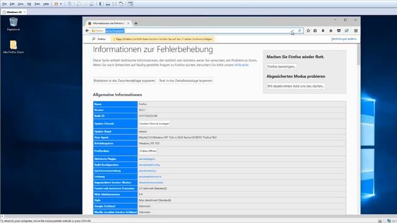Click the User Agent value text
Image resolution: width=397 pixels, height=223 pixels.
tap(177, 138)
